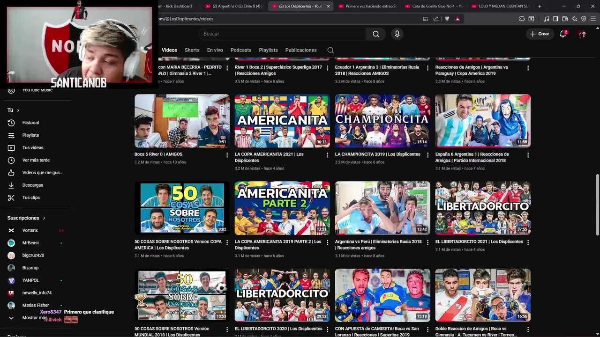This screenshot has width=600, height=337.
Task: Switch to En vivo tab
Action: pyautogui.click(x=215, y=50)
